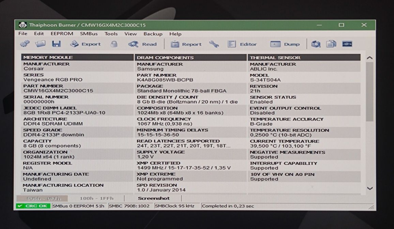Click the ABLIC Inc. manufacturer value
The image size is (394, 229).
click(263, 69)
